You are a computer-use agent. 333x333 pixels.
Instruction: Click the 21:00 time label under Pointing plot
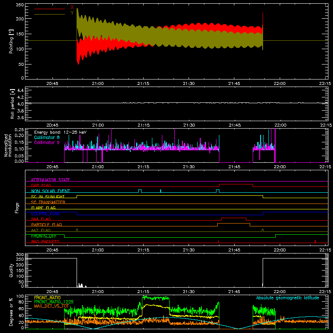(x=98, y=84)
